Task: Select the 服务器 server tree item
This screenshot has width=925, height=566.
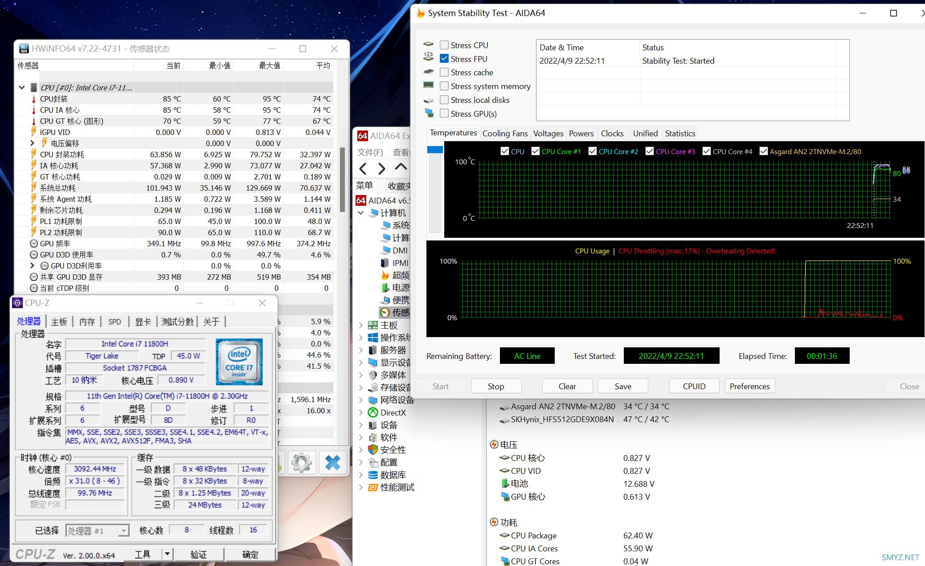Action: [388, 350]
